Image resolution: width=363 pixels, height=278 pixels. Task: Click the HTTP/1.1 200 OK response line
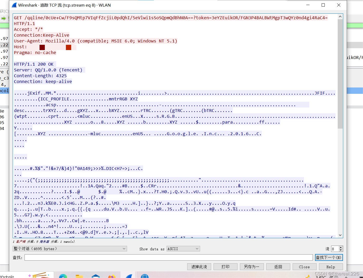click(34, 64)
